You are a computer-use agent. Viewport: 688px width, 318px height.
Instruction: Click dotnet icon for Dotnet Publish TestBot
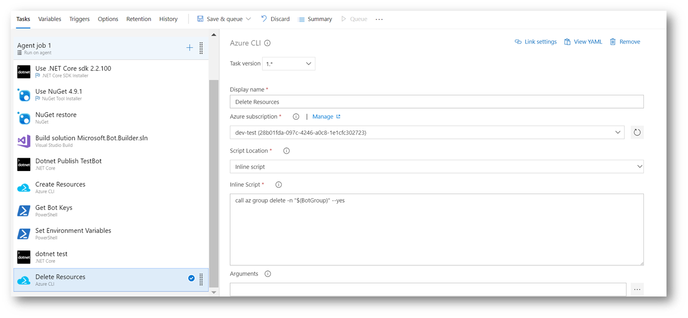coord(24,164)
